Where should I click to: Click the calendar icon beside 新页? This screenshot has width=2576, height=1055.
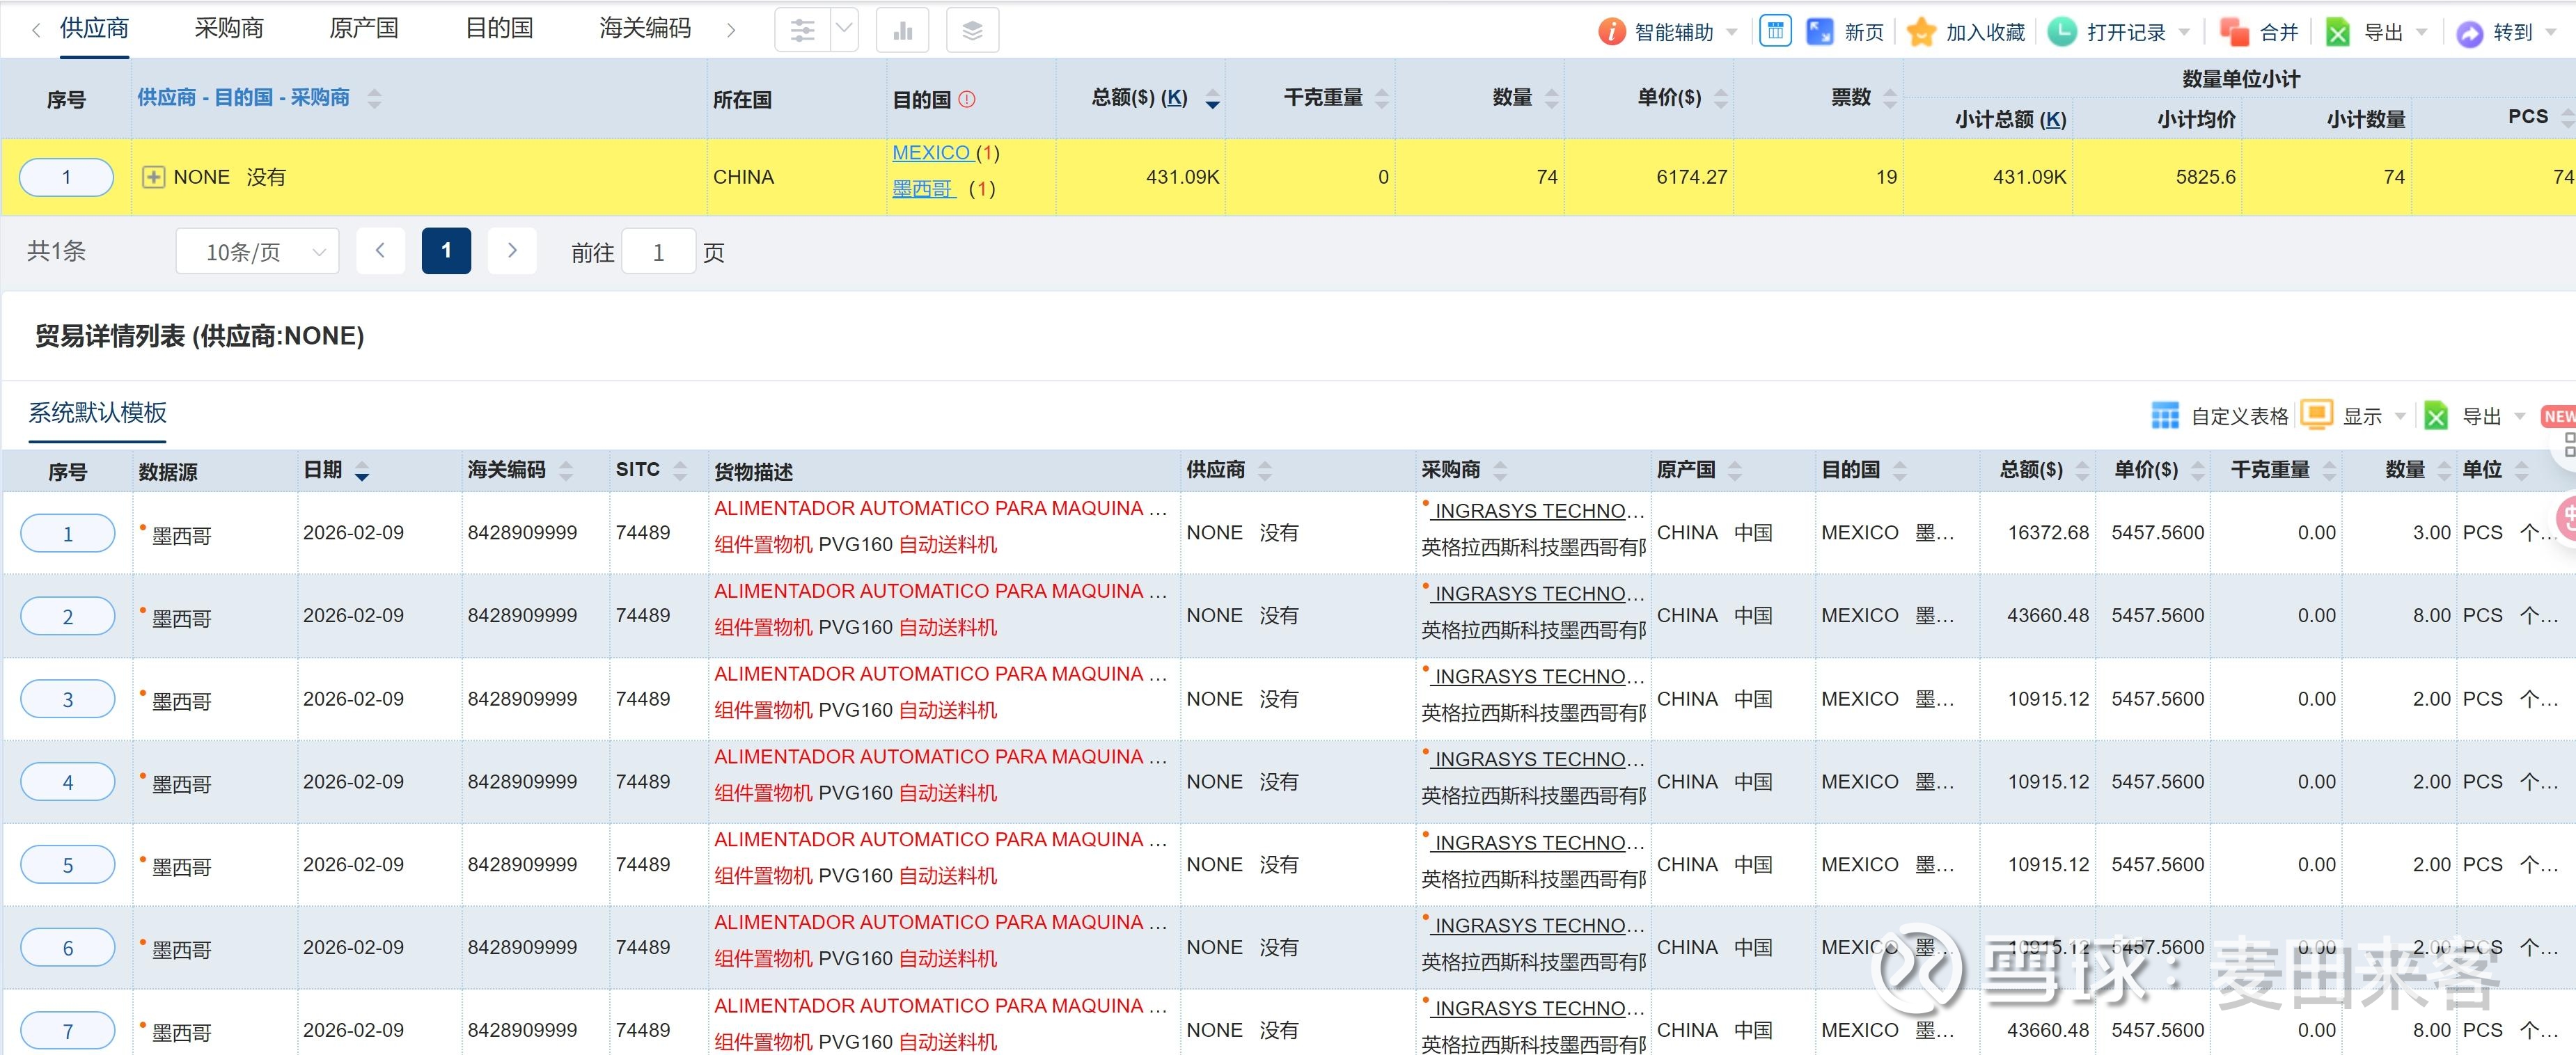tap(1775, 31)
